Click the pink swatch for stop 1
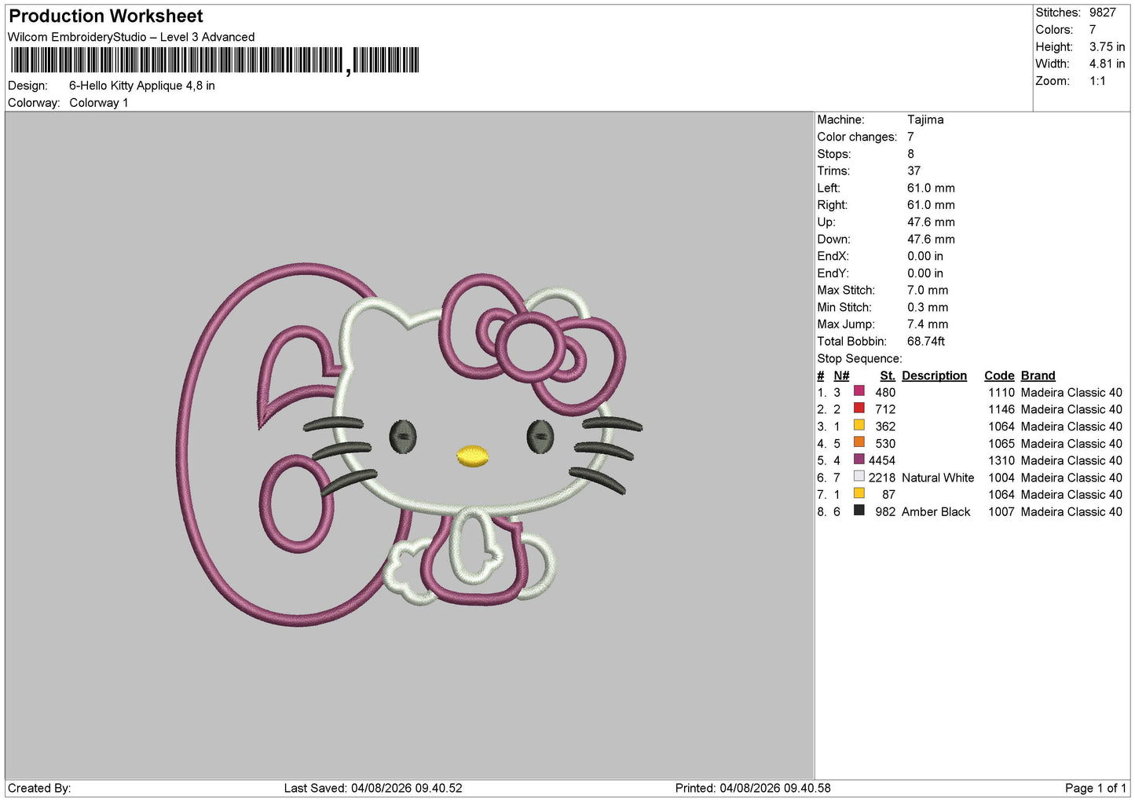This screenshot has height=802, width=1135. click(859, 391)
